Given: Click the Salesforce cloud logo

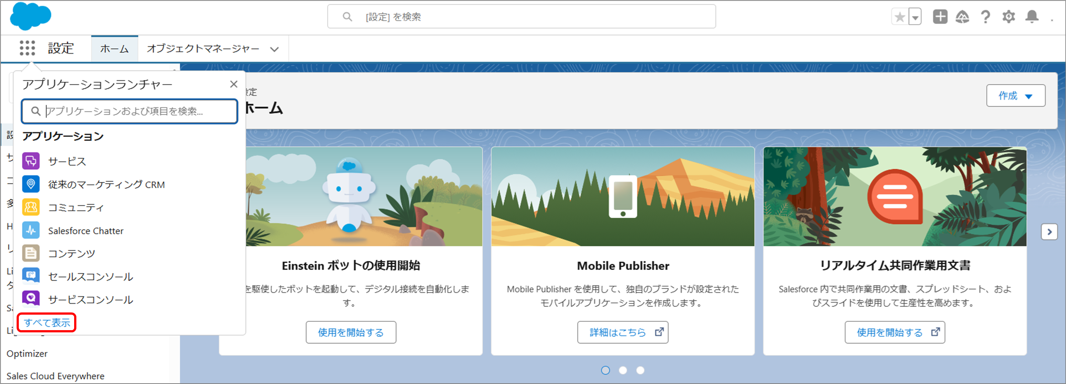Looking at the screenshot, I should [x=31, y=16].
